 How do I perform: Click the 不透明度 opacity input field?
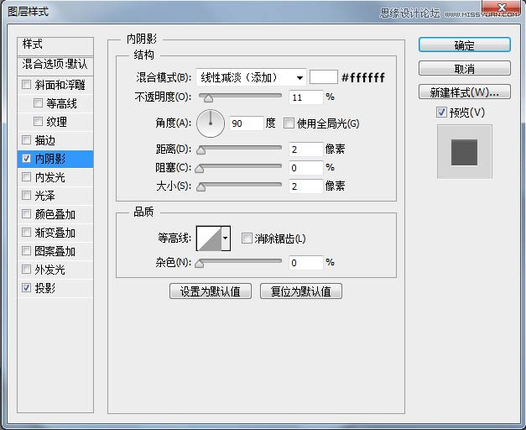305,97
